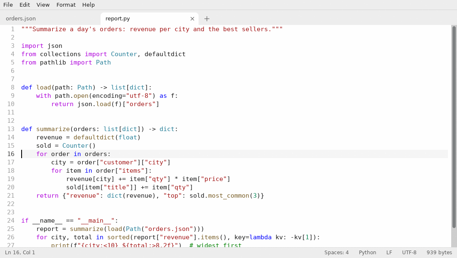The image size is (457, 258).
Task: Change the UTF-8 encoding setting
Action: tap(409, 253)
